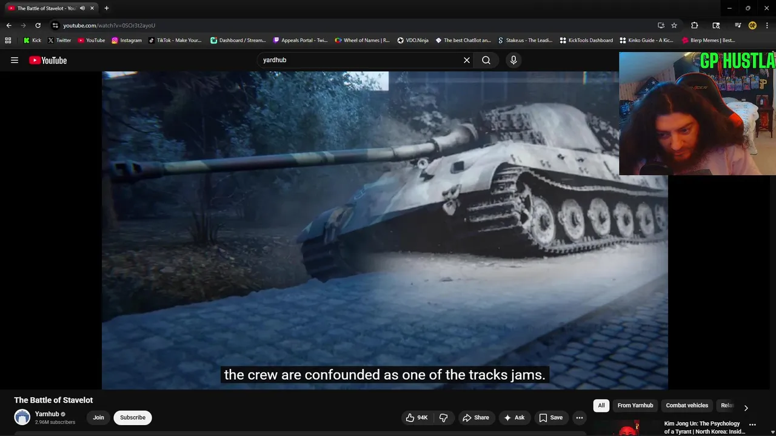Mute tab via speaker icon
The width and height of the screenshot is (776, 436).
(82, 8)
